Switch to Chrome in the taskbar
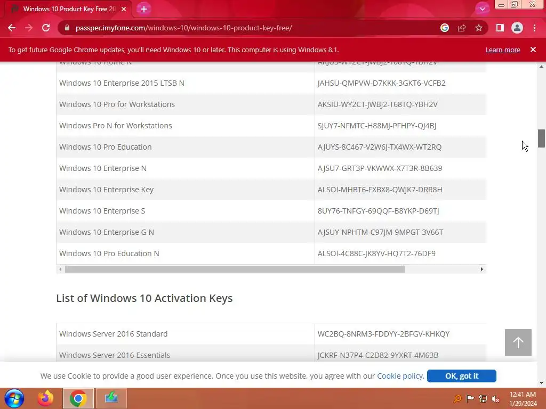The height and width of the screenshot is (409, 546). [x=78, y=398]
